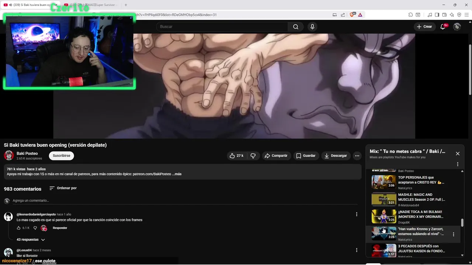Open the Leo AI sparkle icon
This screenshot has width=472, height=265.
tap(452, 15)
